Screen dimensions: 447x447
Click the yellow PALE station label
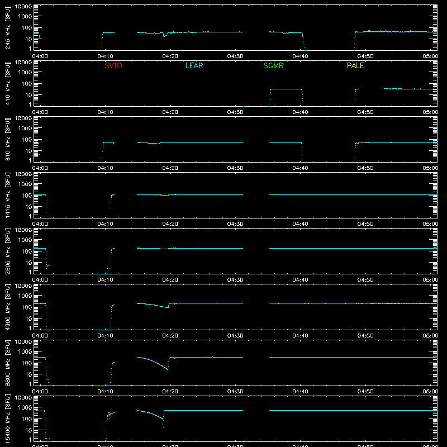pyautogui.click(x=355, y=65)
